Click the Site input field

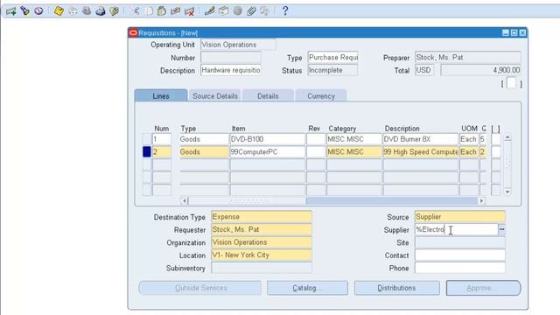click(x=460, y=242)
